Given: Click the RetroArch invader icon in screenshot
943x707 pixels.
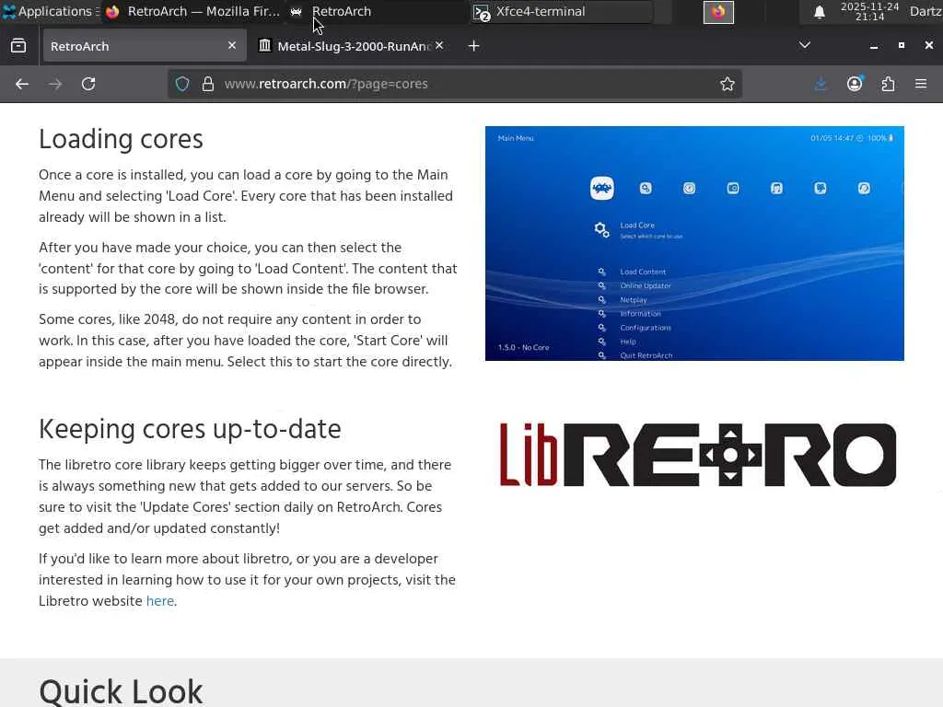Looking at the screenshot, I should click(x=602, y=188).
